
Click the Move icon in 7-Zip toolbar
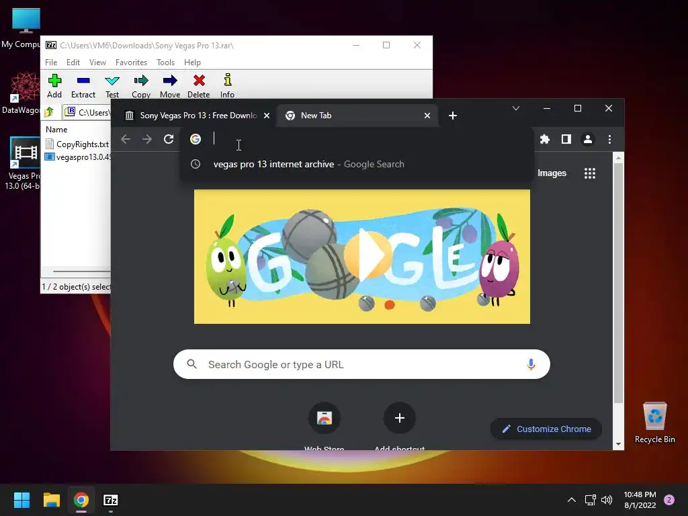(170, 86)
